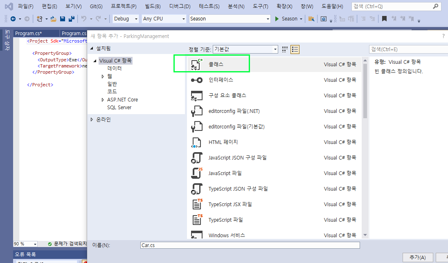Open the 디버그(D) menu
The height and width of the screenshot is (263, 448).
(180, 6)
